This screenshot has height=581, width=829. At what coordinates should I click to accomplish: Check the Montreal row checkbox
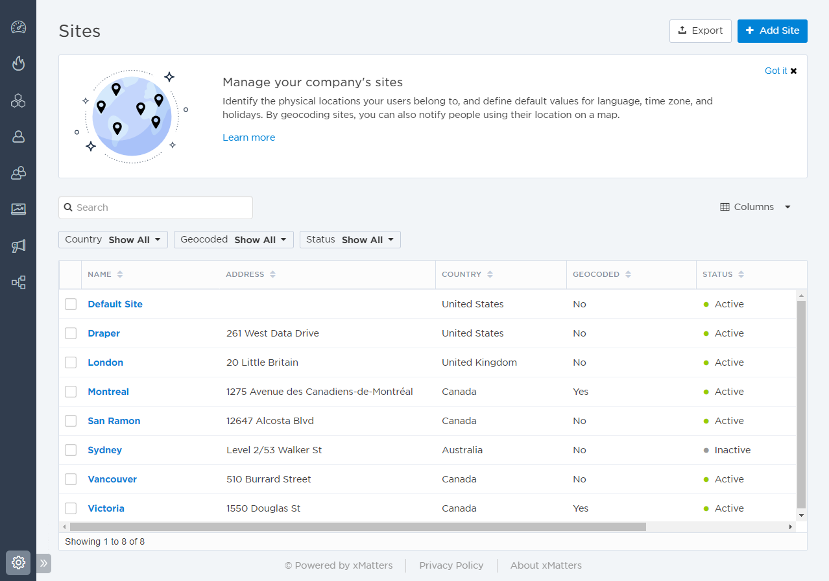click(x=71, y=392)
